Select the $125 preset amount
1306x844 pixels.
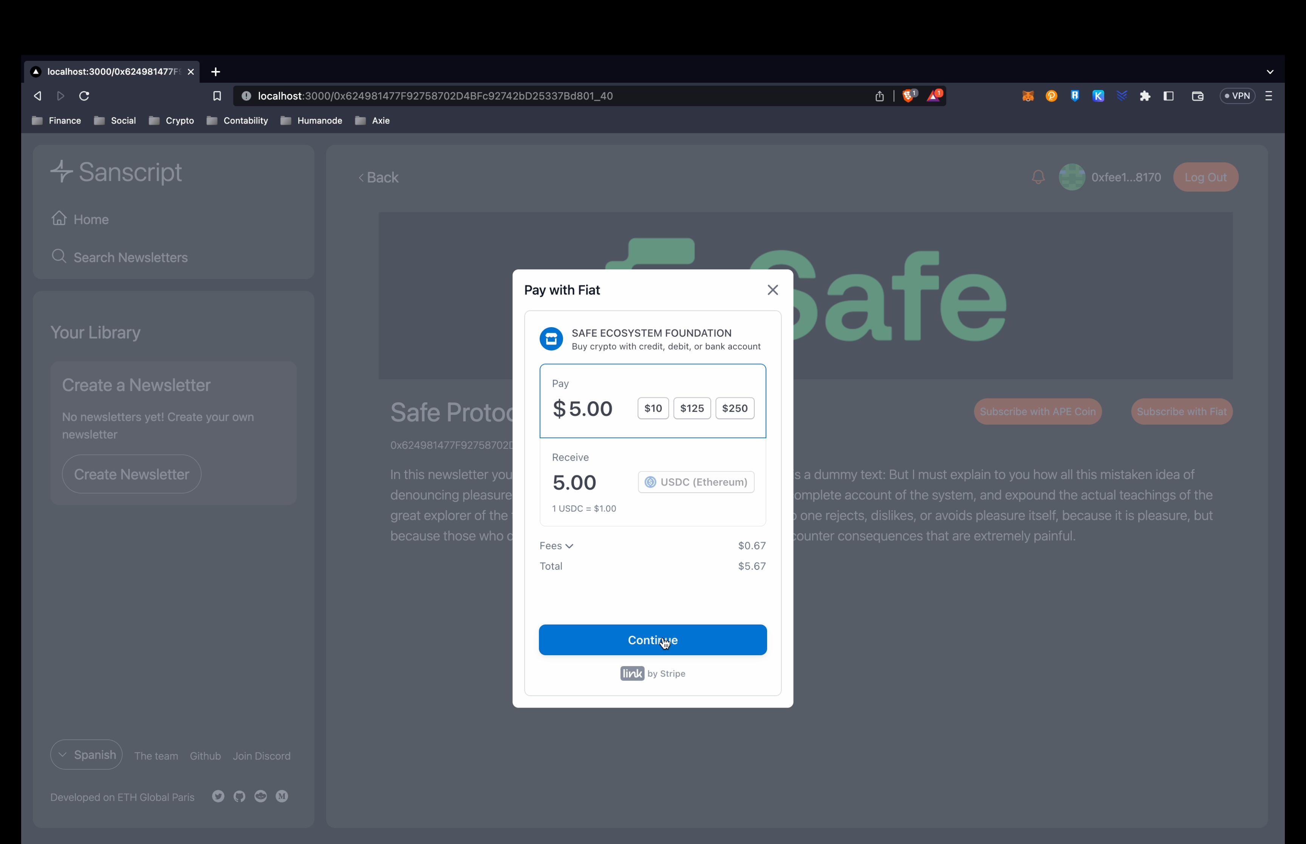tap(692, 407)
